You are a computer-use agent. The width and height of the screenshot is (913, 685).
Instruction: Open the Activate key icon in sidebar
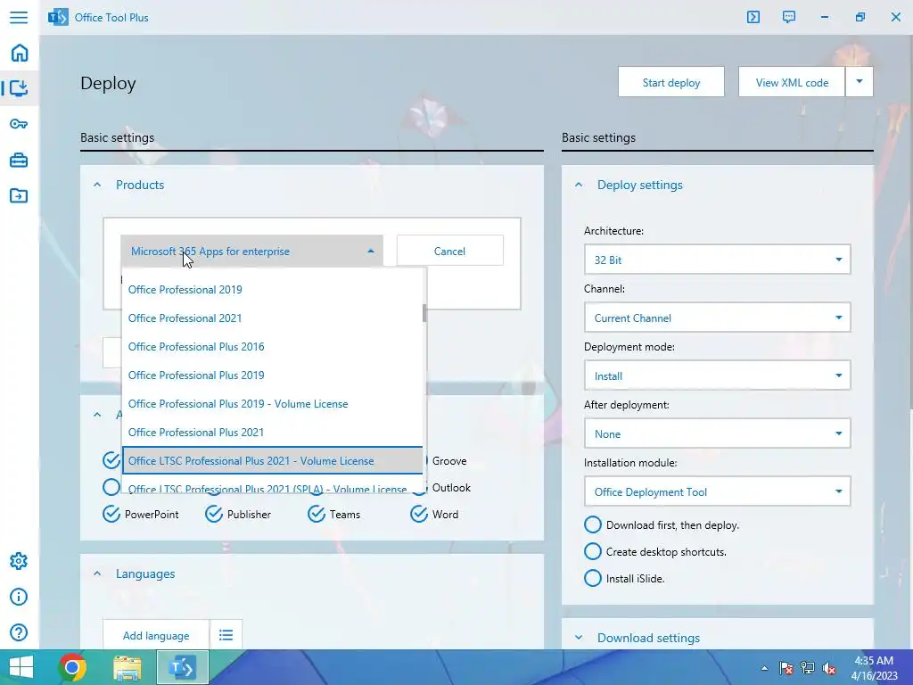[19, 123]
